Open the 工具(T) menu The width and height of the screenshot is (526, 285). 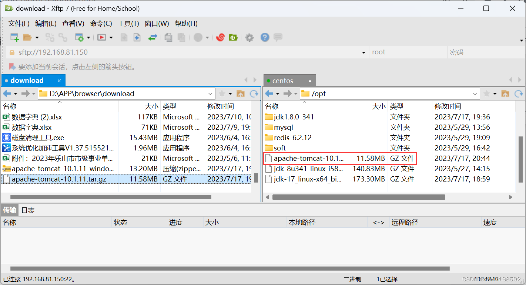point(128,23)
